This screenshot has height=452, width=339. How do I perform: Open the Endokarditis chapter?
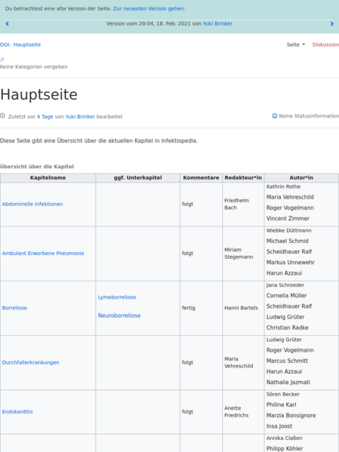click(17, 412)
